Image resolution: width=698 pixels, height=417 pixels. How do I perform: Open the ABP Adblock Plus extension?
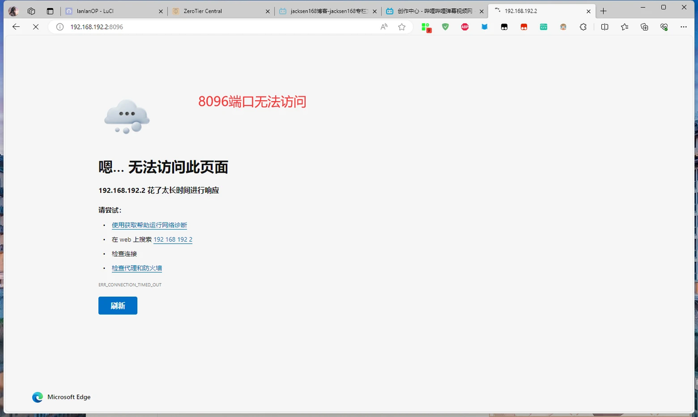(x=465, y=27)
